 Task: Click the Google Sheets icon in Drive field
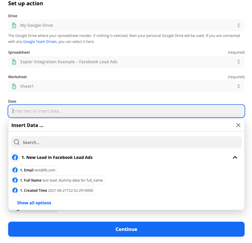(14, 26)
